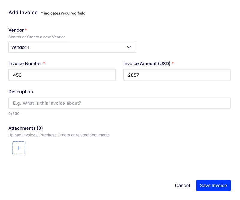Add an attachment with the plus button
This screenshot has width=240, height=200.
click(19, 148)
